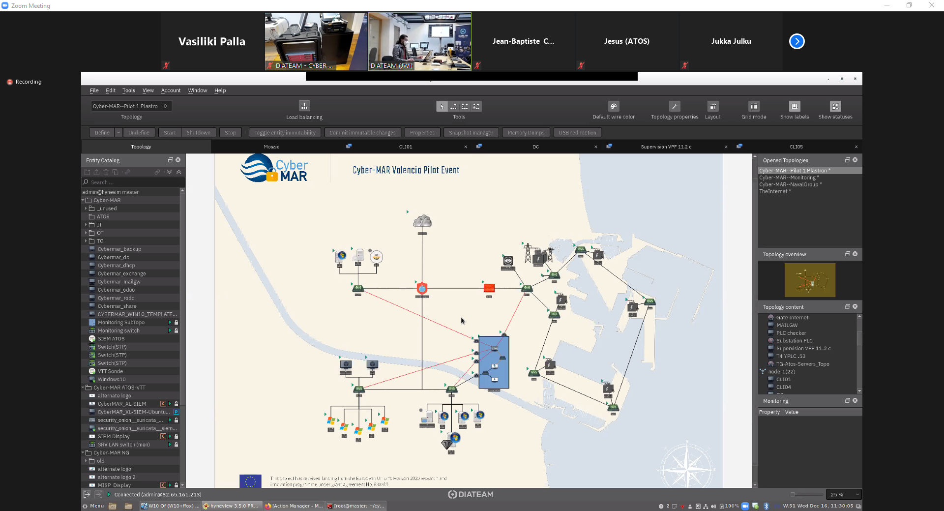
Task: Open the Account menu
Action: [x=171, y=90]
